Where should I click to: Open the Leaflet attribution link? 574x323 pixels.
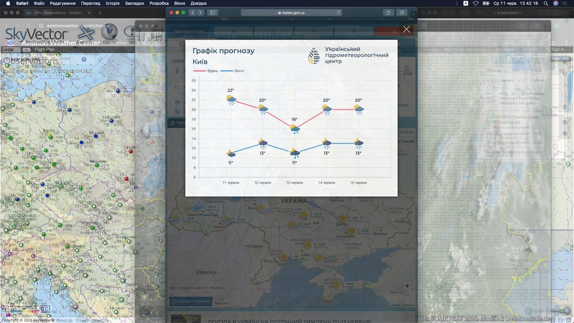pos(395,305)
